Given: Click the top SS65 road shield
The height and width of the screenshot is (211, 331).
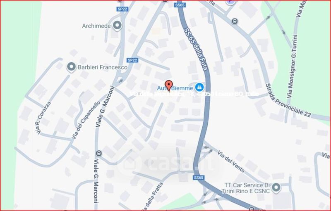Looking at the screenshot, I should click(x=180, y=5).
